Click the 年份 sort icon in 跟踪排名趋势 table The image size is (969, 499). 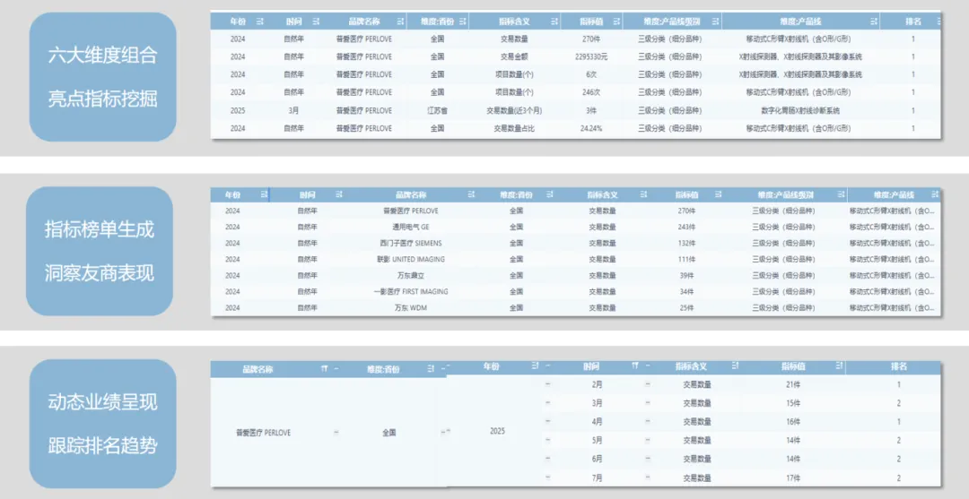point(536,366)
